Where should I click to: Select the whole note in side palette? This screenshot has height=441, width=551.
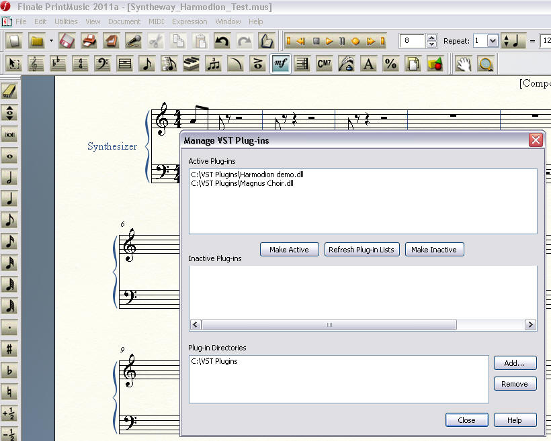coord(9,156)
